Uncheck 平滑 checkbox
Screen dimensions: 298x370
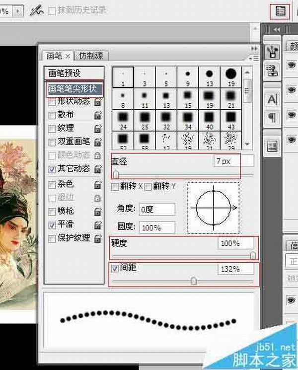pos(52,225)
